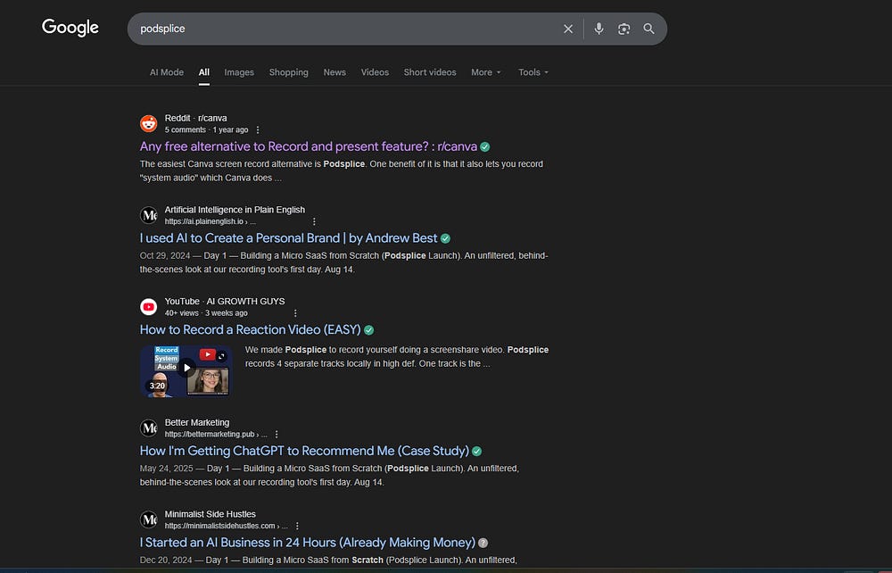Select the All results tab
The height and width of the screenshot is (573, 892).
click(204, 72)
